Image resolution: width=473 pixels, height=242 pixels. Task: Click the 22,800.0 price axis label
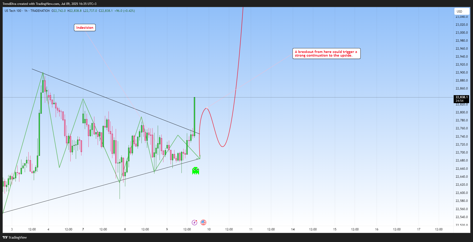pos(462,112)
